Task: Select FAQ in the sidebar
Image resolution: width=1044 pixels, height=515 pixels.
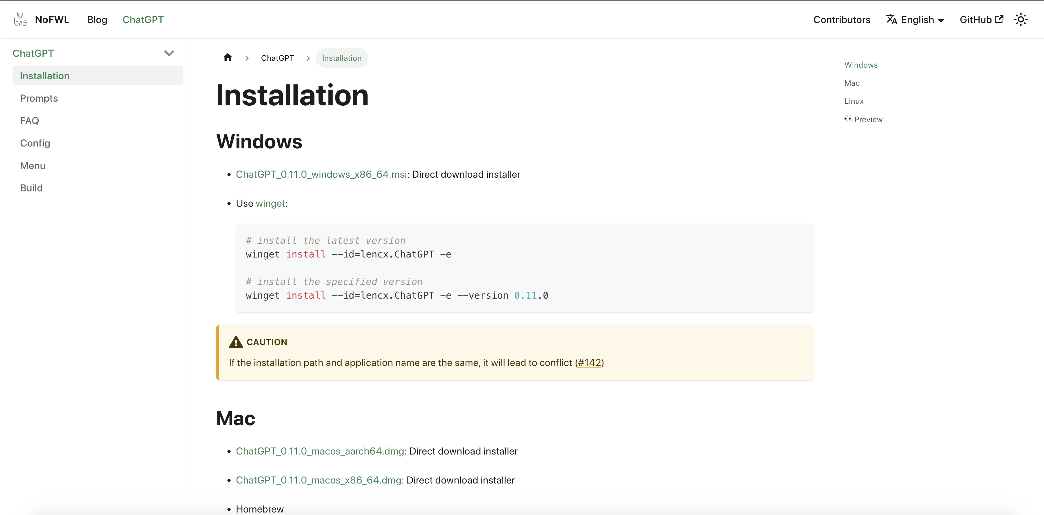Action: click(x=30, y=121)
